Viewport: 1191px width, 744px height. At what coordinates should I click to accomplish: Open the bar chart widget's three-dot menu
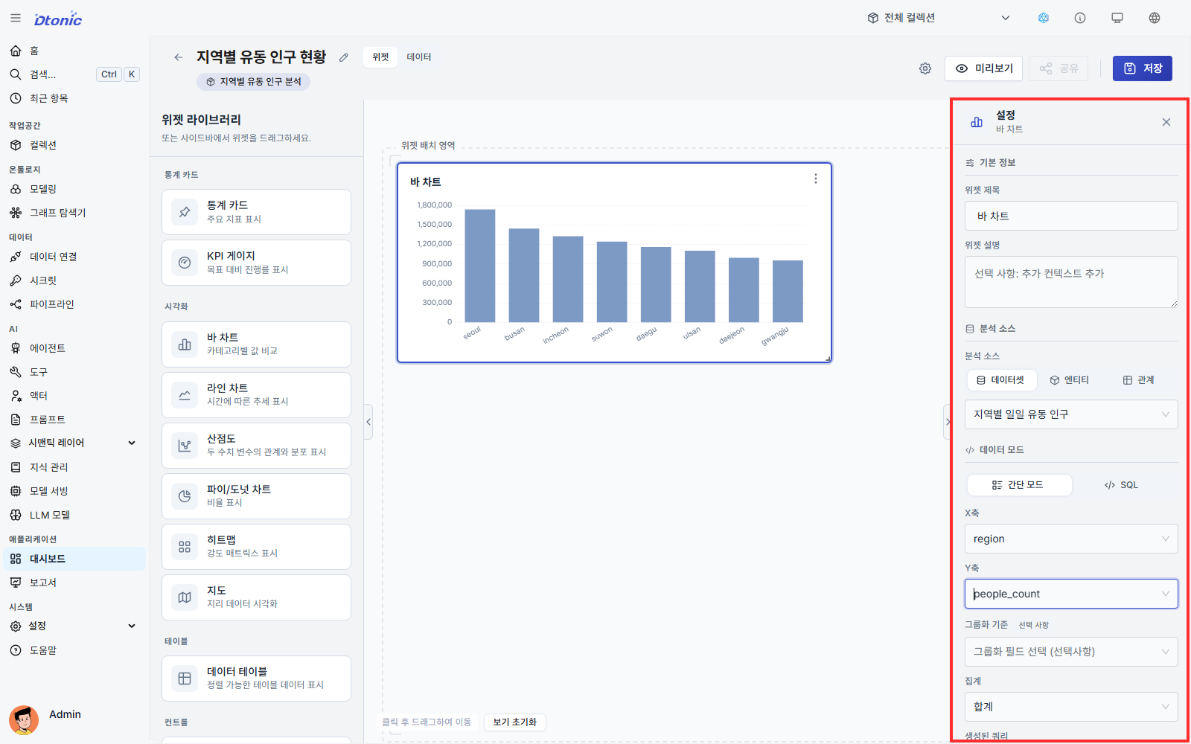pos(816,179)
